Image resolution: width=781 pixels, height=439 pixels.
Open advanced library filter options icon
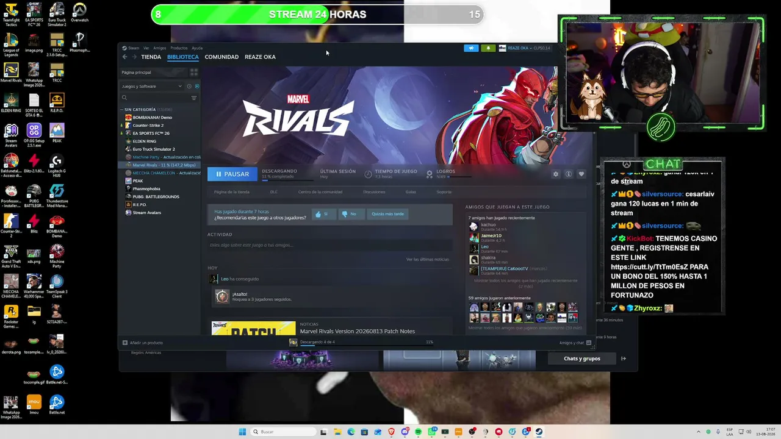click(x=194, y=98)
